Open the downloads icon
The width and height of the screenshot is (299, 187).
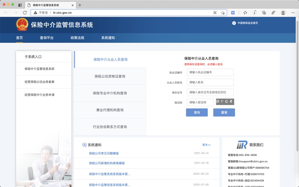click(x=255, y=13)
